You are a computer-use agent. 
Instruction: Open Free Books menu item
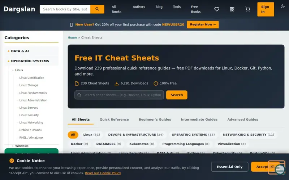click(195, 9)
